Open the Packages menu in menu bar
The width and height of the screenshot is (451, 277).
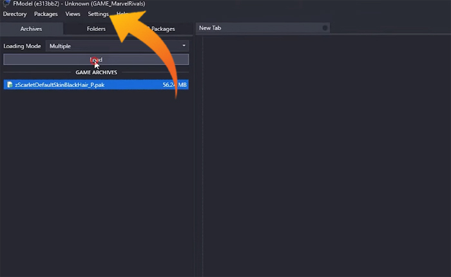[x=46, y=14]
